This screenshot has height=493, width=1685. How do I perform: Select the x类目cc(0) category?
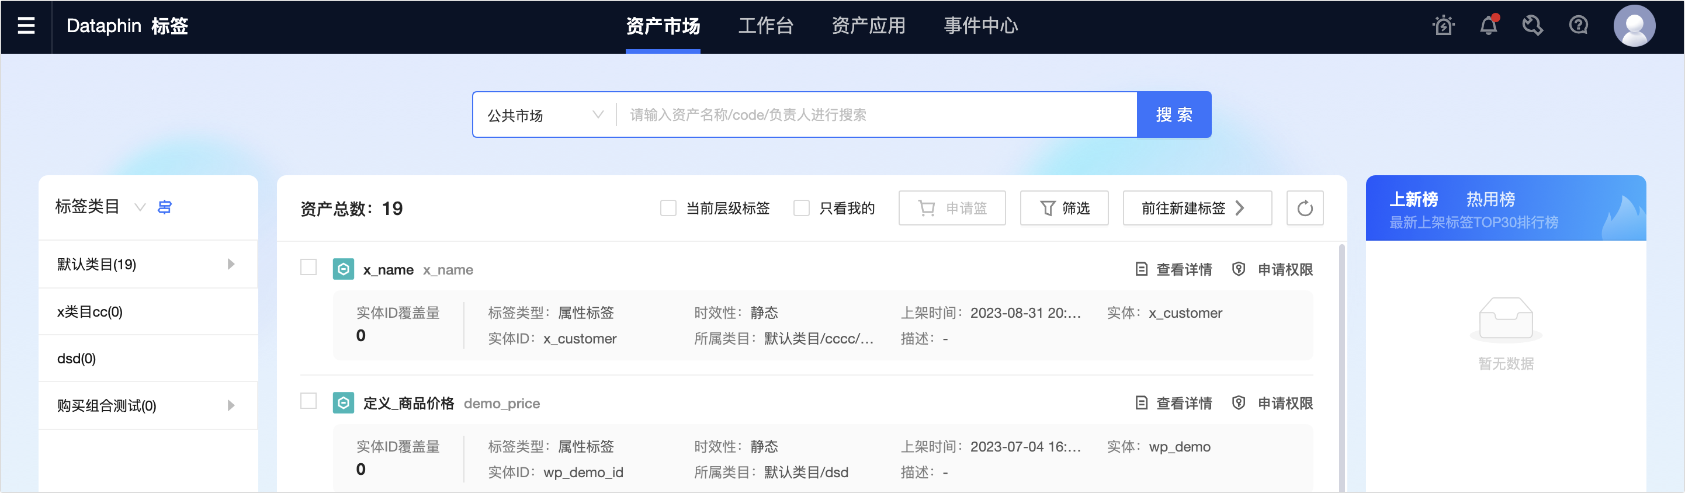pyautogui.click(x=148, y=312)
